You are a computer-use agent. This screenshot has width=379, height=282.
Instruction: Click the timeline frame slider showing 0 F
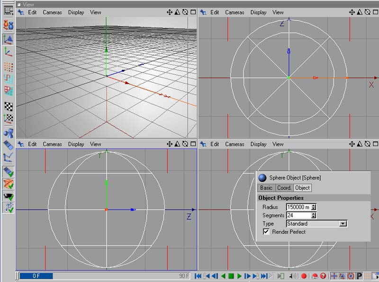tap(36, 276)
